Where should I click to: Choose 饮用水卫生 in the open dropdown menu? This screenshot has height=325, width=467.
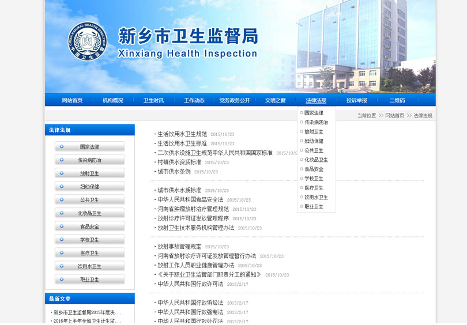pos(316,197)
